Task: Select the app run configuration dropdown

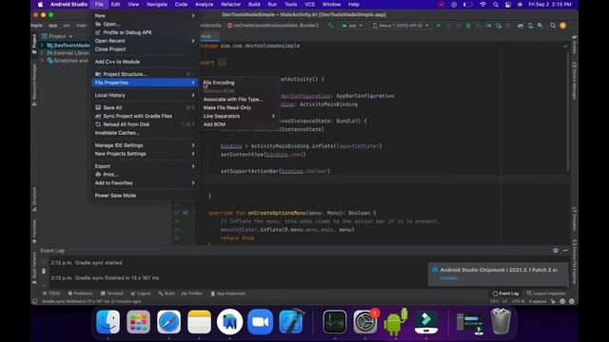Action: (x=352, y=26)
